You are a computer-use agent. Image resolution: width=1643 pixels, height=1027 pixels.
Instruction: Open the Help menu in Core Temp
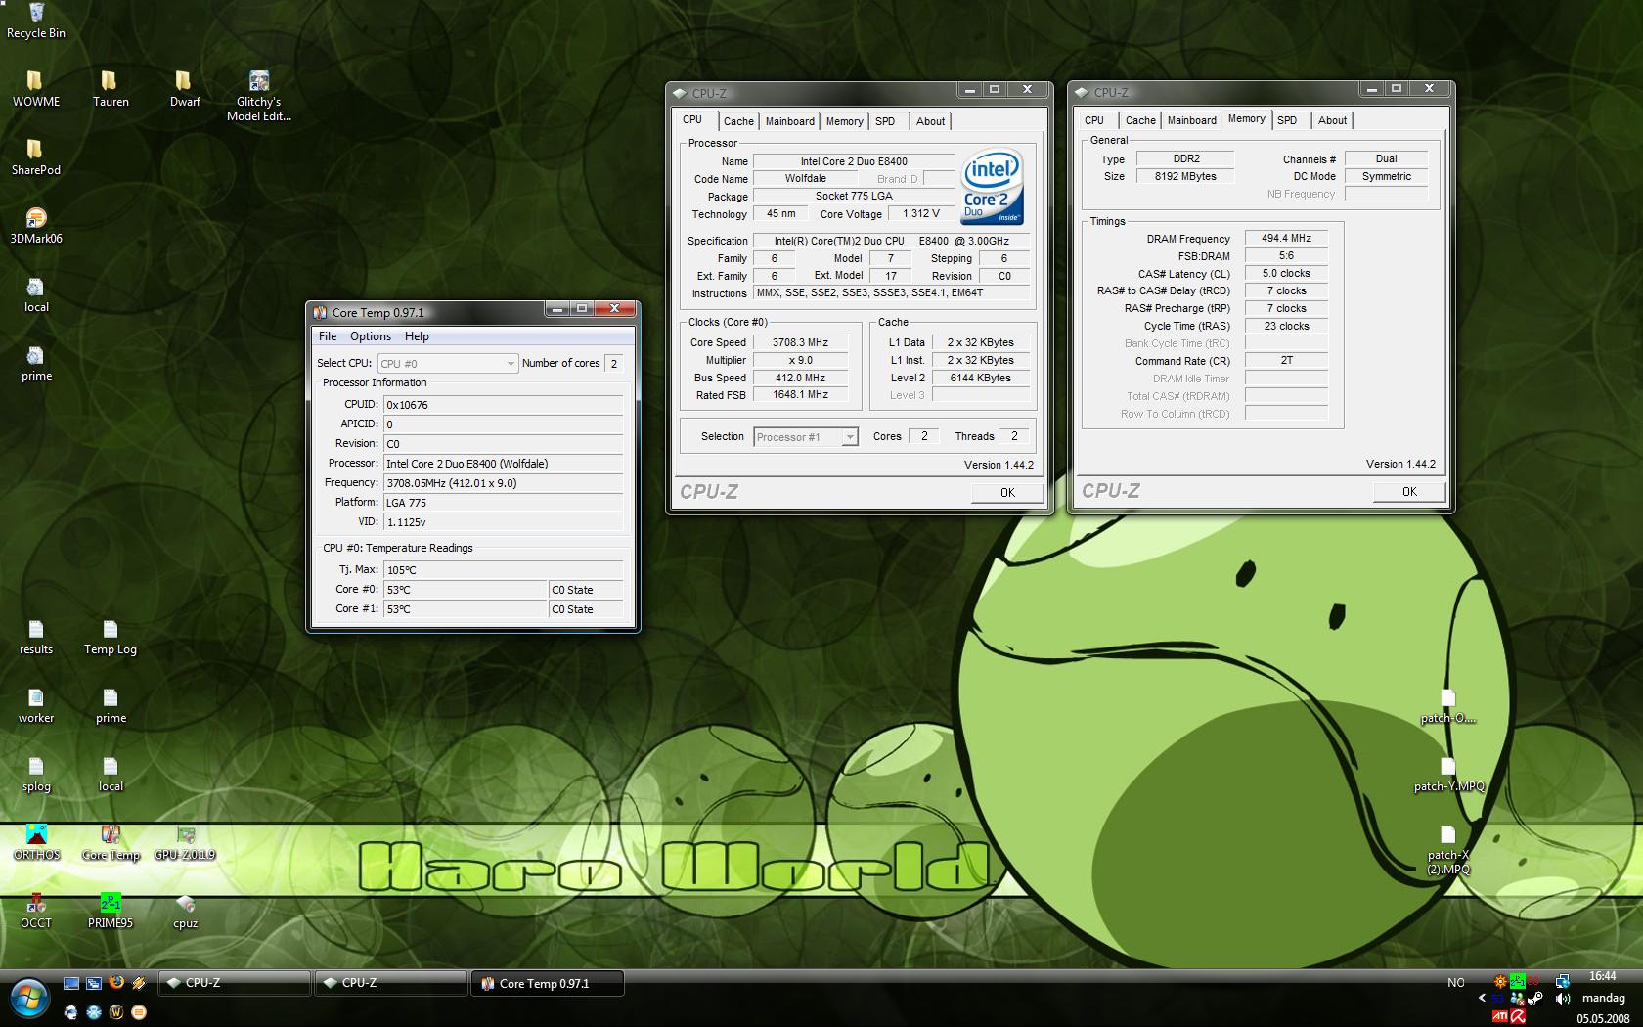(417, 336)
